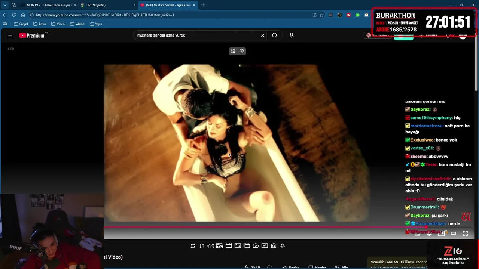Click the miniplayer icon in player controls
The image size is (479, 269).
(x=441, y=234)
